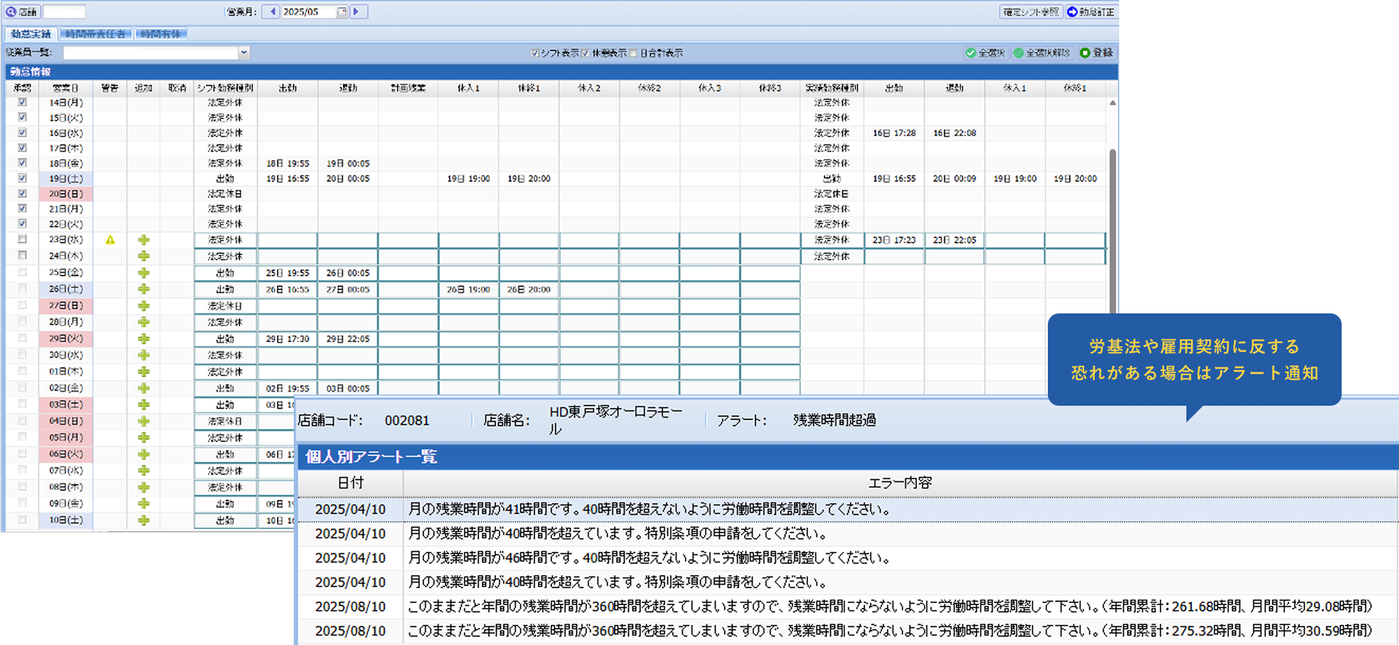1399x645 pixels.
Task: Click the green plus on the 04日(日) row
Action: pyautogui.click(x=143, y=421)
